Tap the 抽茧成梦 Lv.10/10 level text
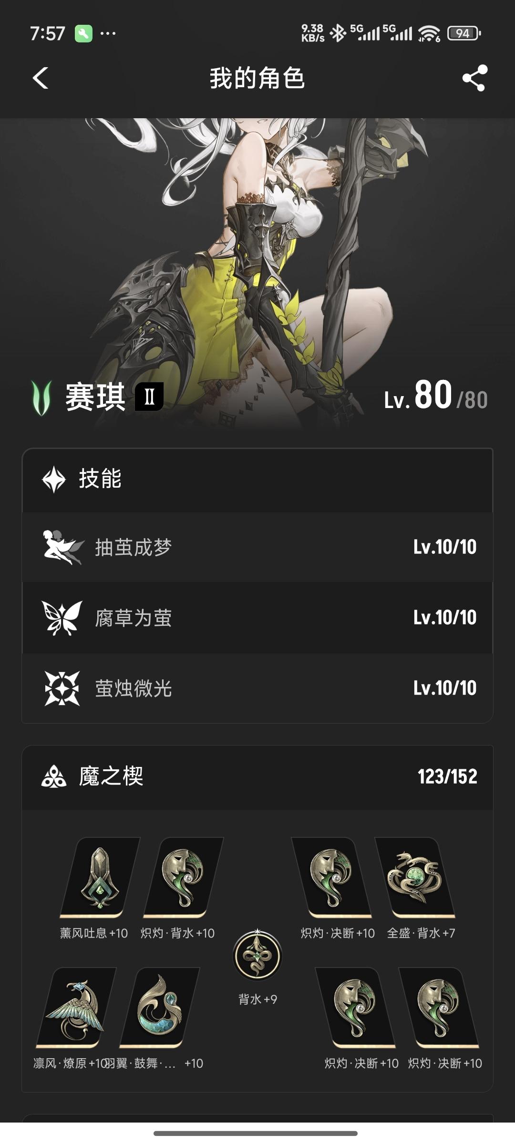515x1144 pixels. (445, 547)
